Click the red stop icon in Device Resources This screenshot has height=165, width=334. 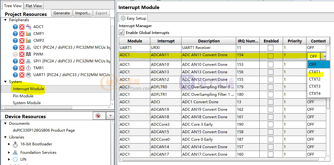[98, 116]
